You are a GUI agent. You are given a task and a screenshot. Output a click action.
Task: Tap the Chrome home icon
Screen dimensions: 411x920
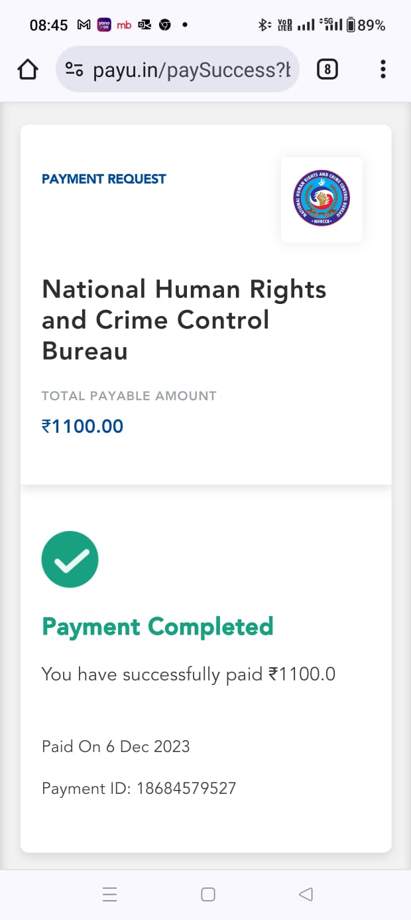coord(28,69)
